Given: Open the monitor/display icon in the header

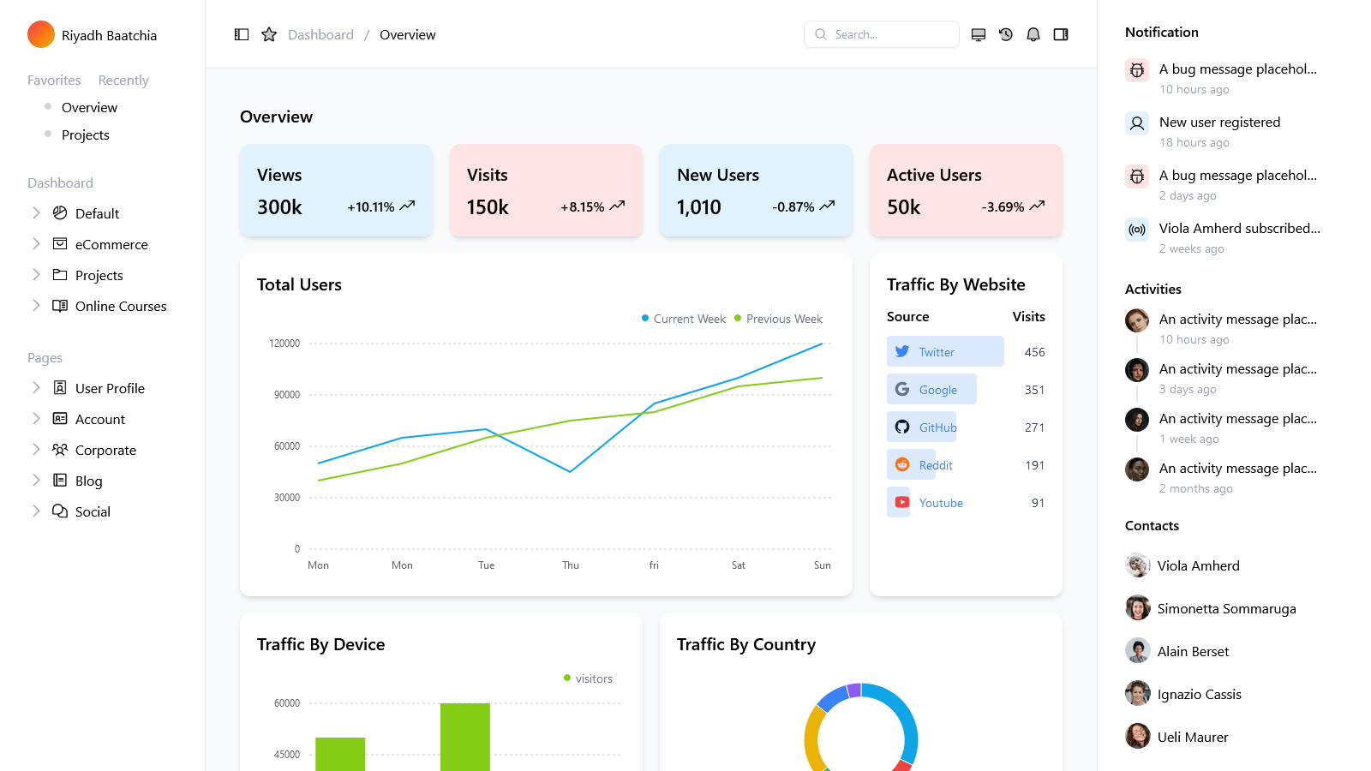Looking at the screenshot, I should 978,34.
